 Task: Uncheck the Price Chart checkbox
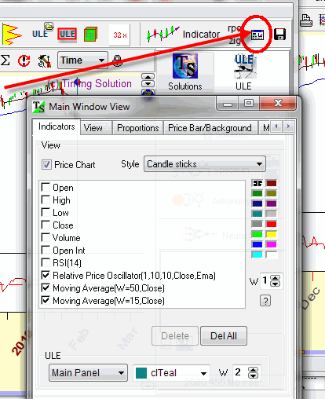46,165
